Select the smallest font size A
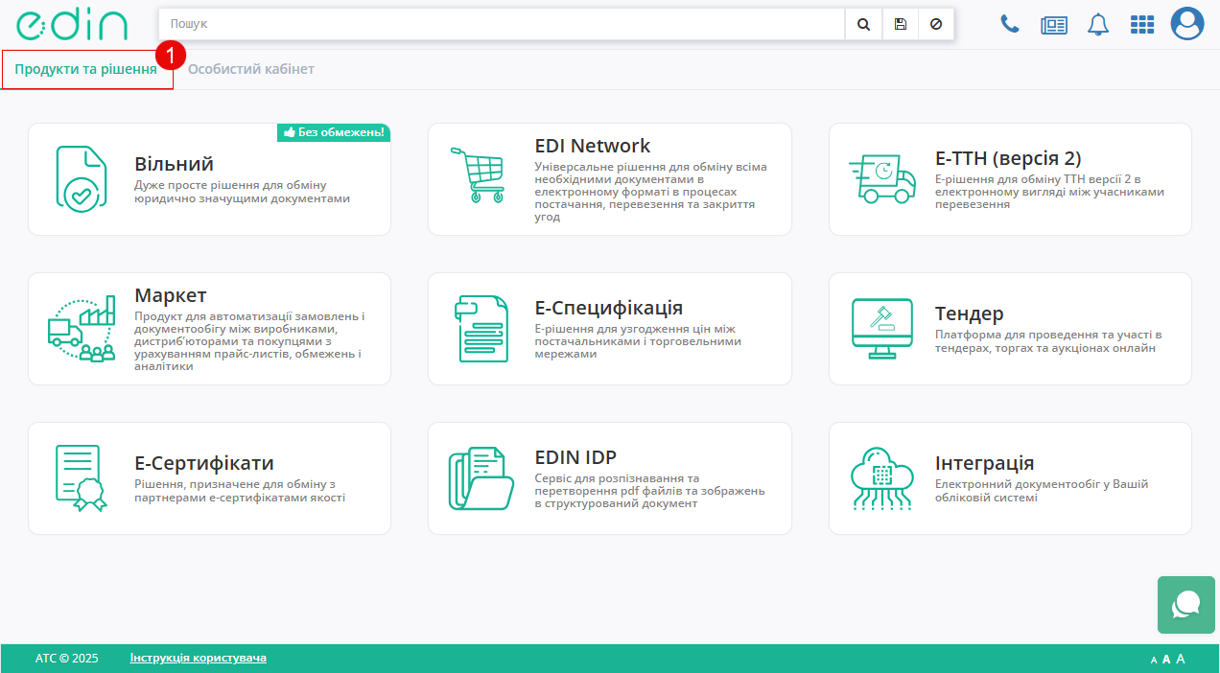Screen dimensions: 1220x673 click(1154, 660)
